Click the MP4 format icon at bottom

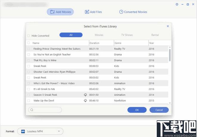[23, 131]
